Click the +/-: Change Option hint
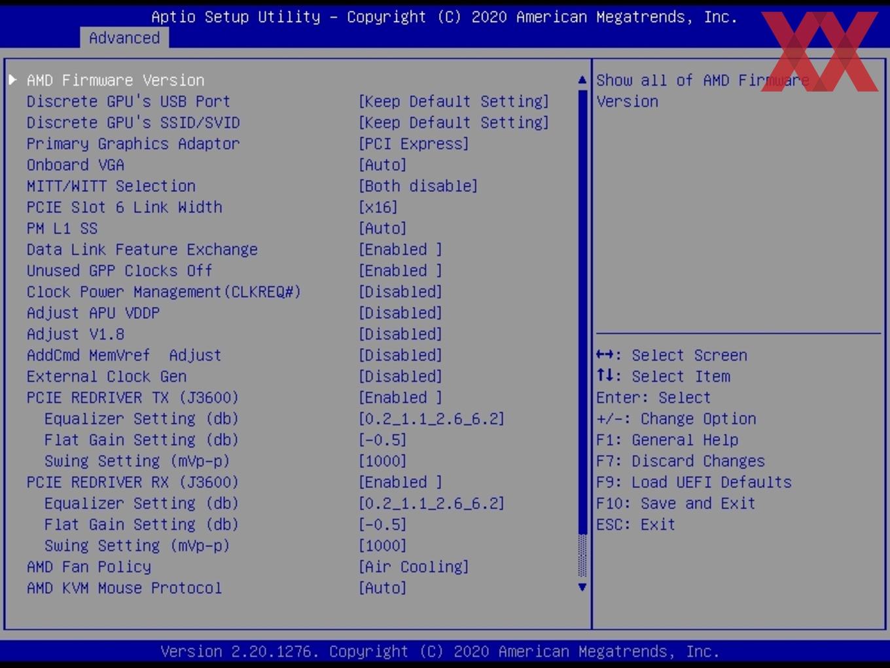Viewport: 890px width, 668px height. click(x=676, y=418)
